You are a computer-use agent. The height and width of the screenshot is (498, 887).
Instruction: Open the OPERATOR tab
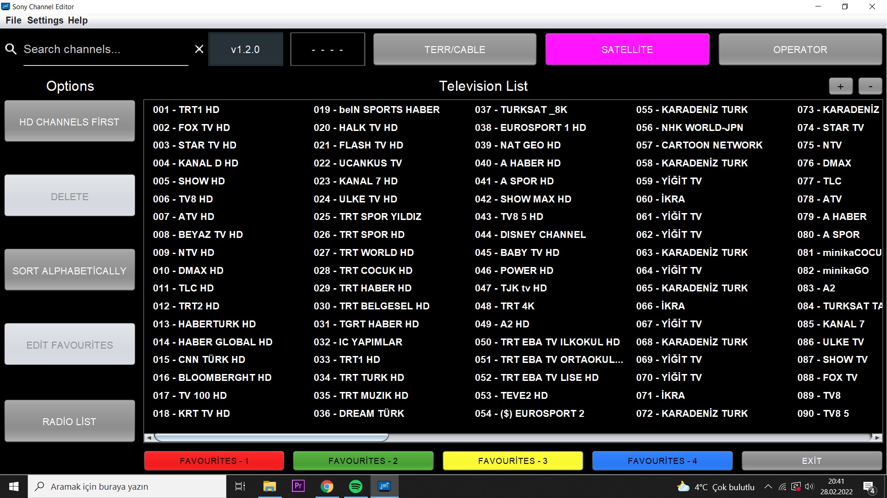pyautogui.click(x=800, y=49)
